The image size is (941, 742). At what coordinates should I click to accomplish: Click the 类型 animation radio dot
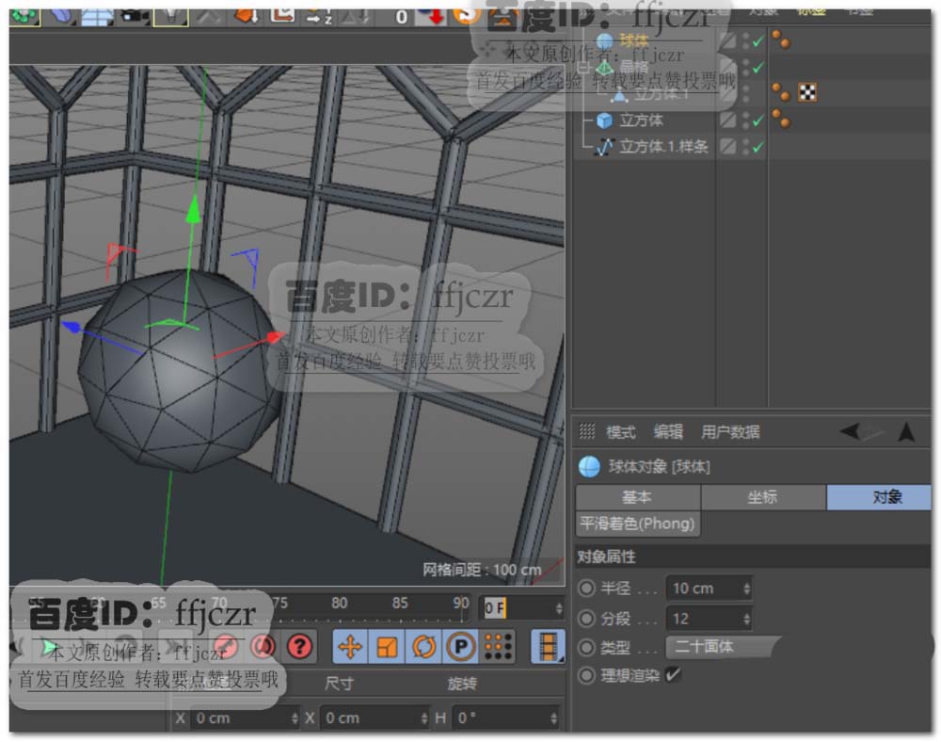tap(585, 647)
